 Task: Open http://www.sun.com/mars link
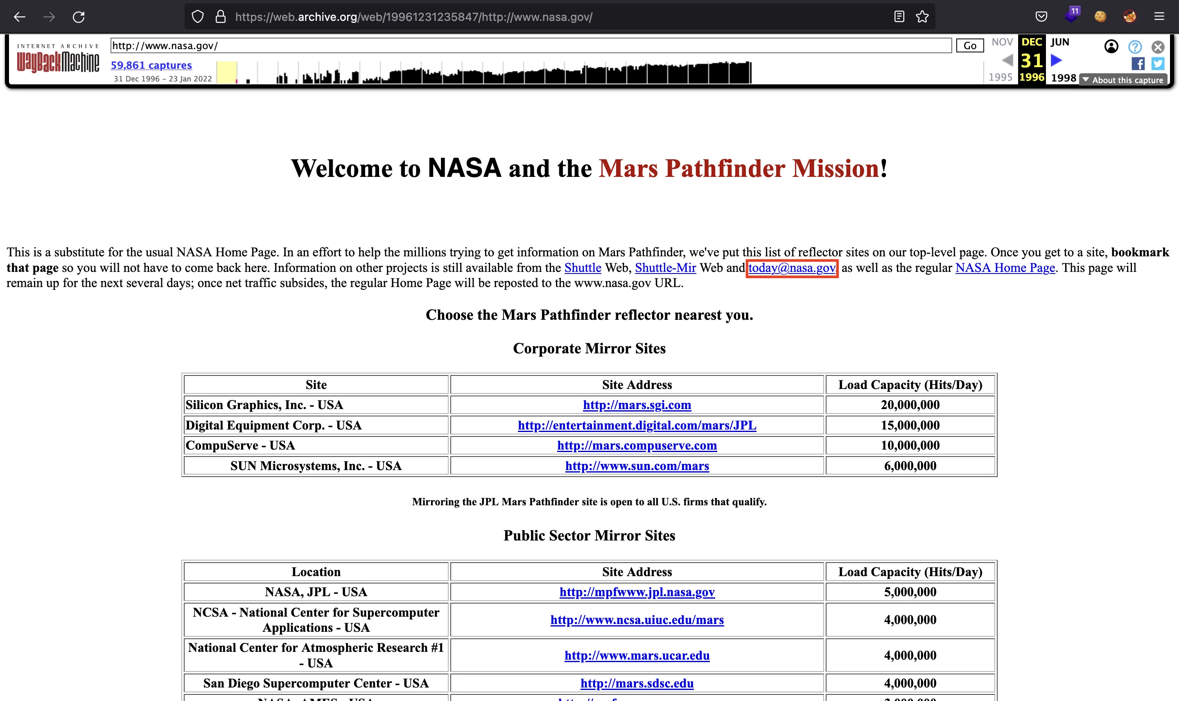[637, 466]
